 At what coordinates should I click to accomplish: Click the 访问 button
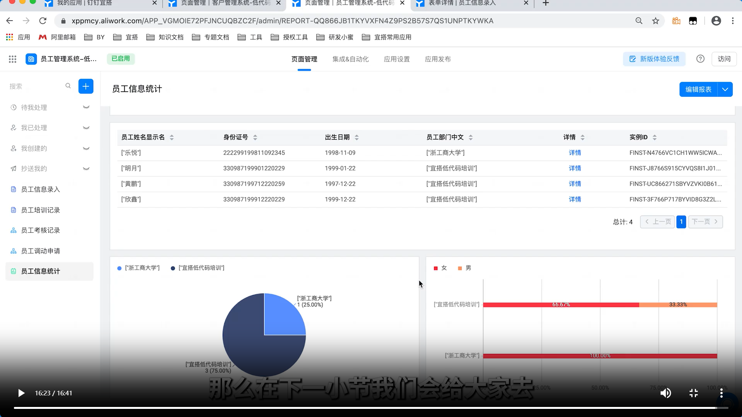click(724, 59)
